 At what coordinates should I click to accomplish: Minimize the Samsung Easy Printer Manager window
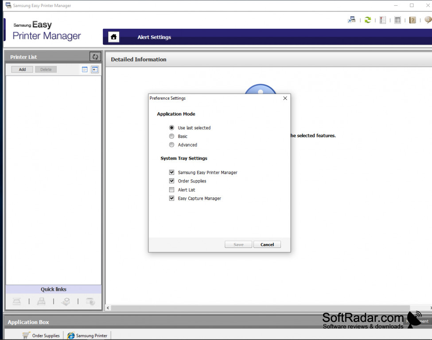point(396,5)
